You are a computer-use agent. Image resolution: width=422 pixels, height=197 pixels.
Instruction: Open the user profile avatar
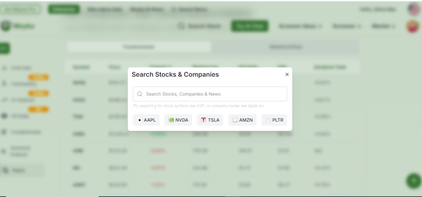[x=412, y=26]
